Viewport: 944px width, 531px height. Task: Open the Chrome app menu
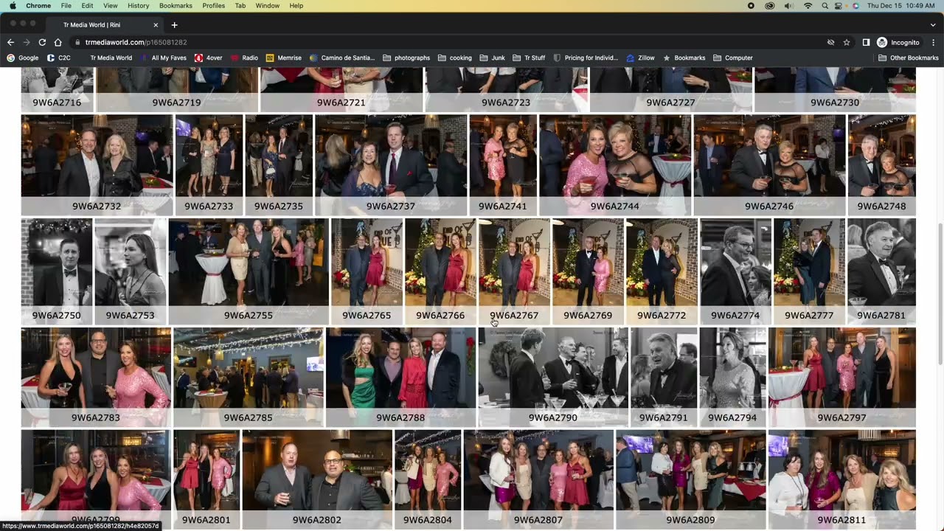click(38, 6)
